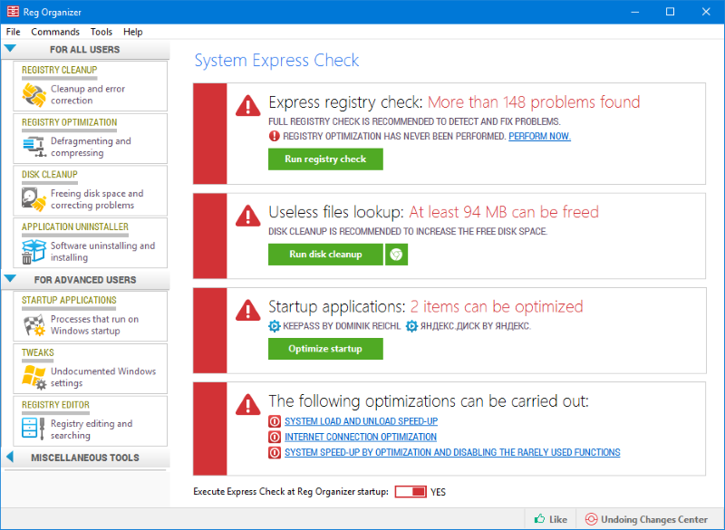Open the Undoing Changes Center
The height and width of the screenshot is (530, 725).
tap(645, 519)
